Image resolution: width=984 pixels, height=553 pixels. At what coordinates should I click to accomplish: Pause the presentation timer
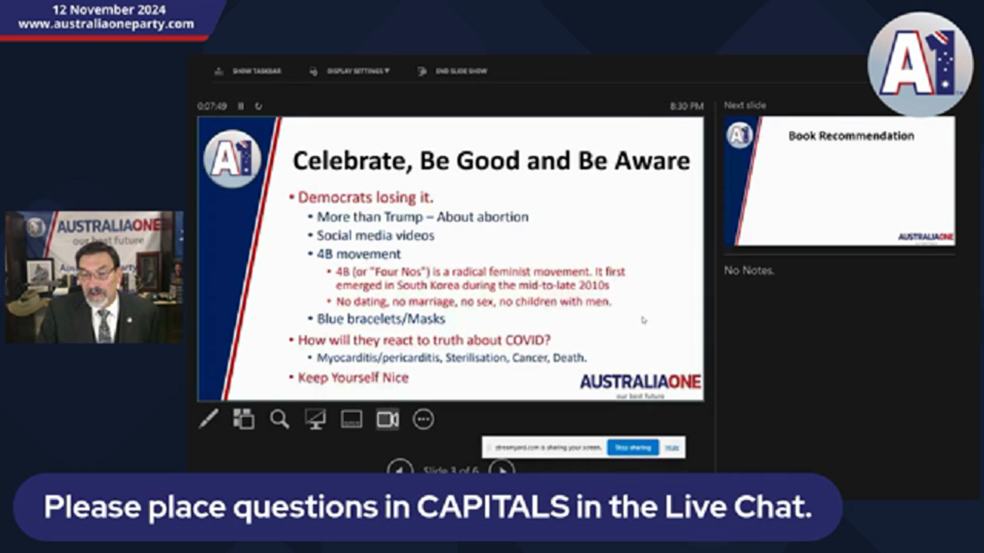[241, 106]
